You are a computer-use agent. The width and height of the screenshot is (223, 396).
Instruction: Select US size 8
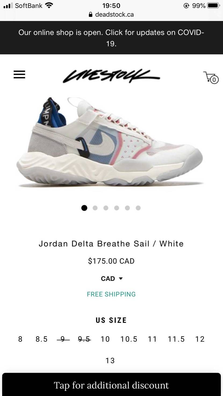[20, 339]
